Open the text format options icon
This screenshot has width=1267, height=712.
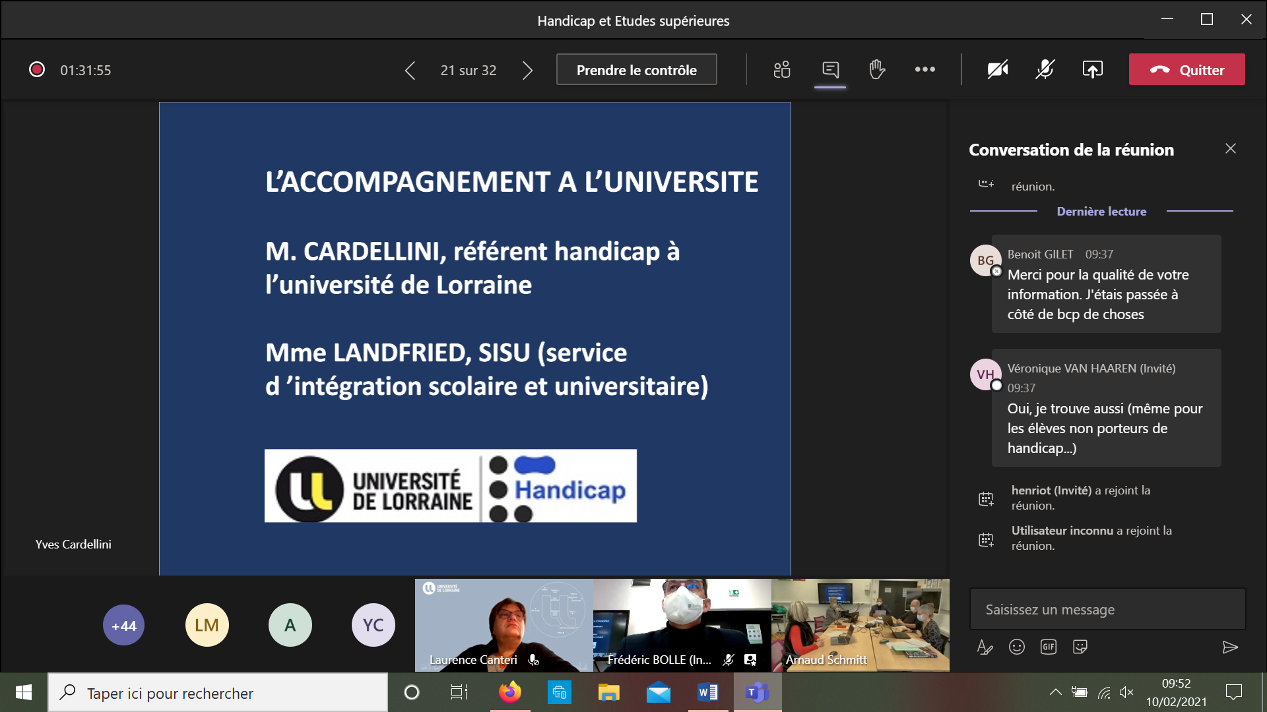tap(985, 647)
